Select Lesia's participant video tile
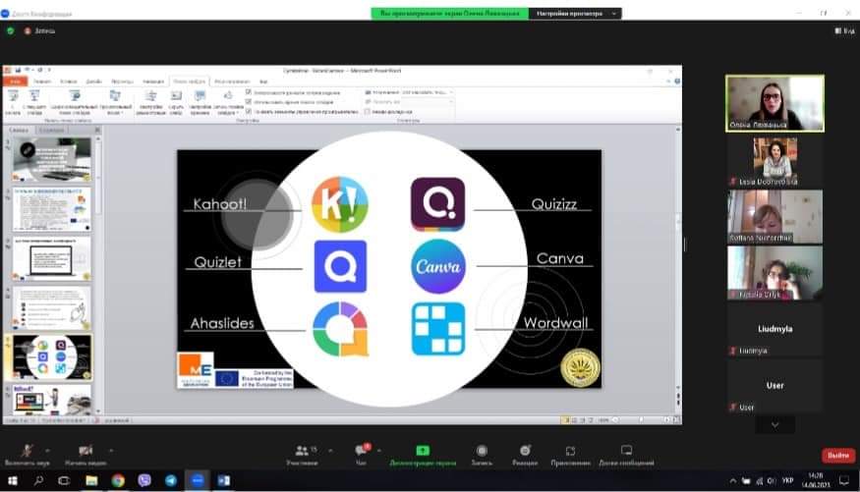The width and height of the screenshot is (860, 492). 775,161
